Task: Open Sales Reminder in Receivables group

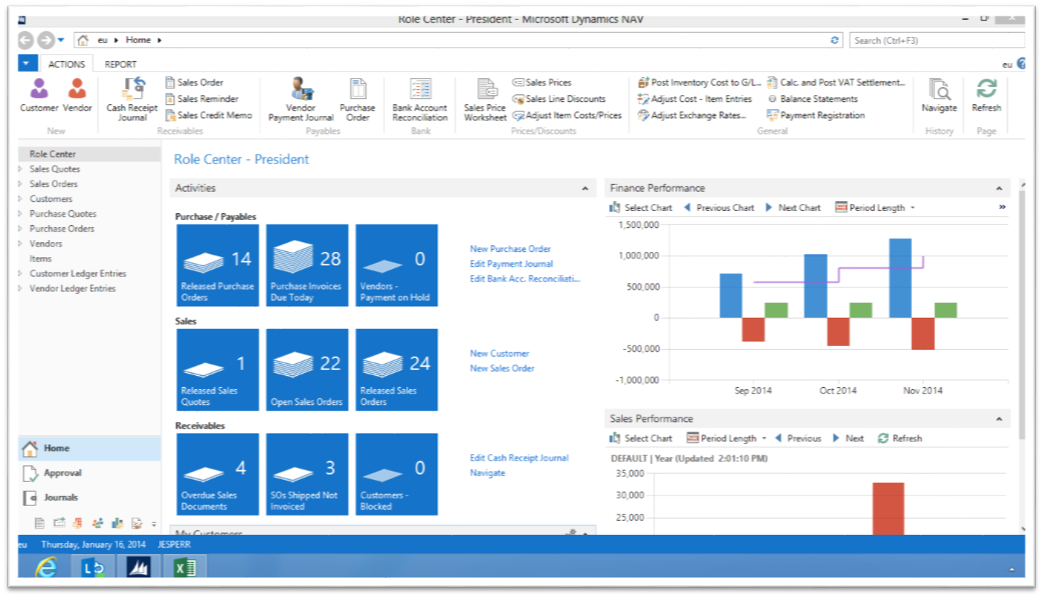Action: point(201,99)
